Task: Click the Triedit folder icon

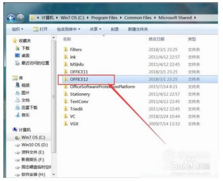Action: point(66,109)
